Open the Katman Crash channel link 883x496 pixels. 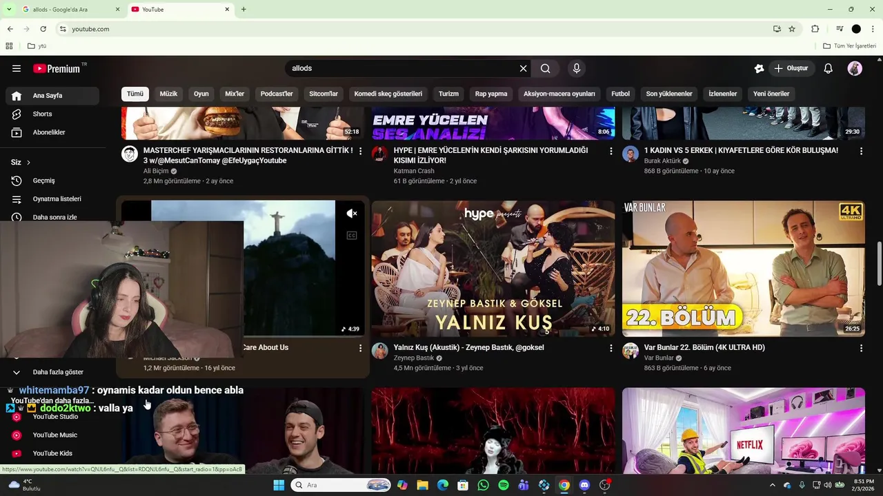coord(414,171)
